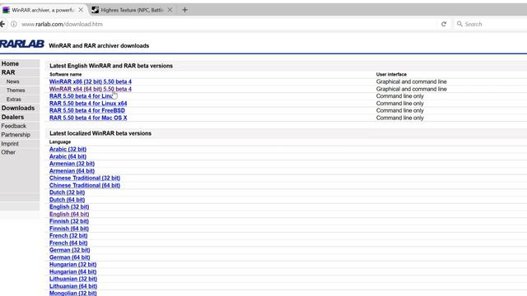Click English (64 bit) link
Screen dimensions: 527x296
click(x=69, y=214)
